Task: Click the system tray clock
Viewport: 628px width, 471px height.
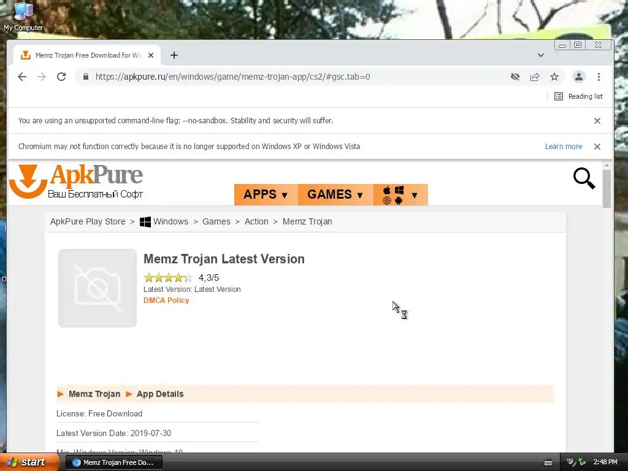Action: click(x=605, y=462)
